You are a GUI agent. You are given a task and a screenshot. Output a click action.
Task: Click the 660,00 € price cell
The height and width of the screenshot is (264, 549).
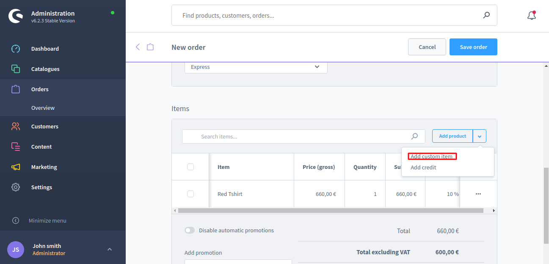coord(326,194)
